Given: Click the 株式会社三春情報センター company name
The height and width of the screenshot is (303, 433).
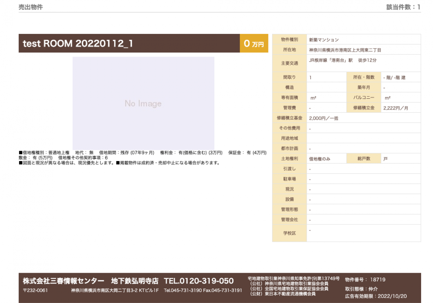Looking at the screenshot, I should point(64,281).
